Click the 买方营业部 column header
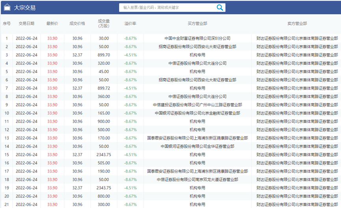 [198, 24]
